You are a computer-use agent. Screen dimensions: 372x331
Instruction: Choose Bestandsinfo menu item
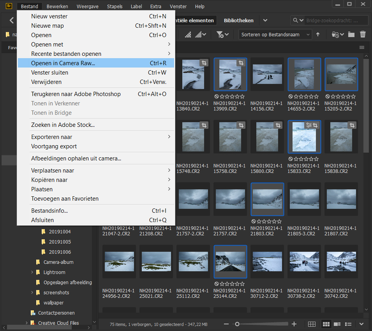click(96, 211)
